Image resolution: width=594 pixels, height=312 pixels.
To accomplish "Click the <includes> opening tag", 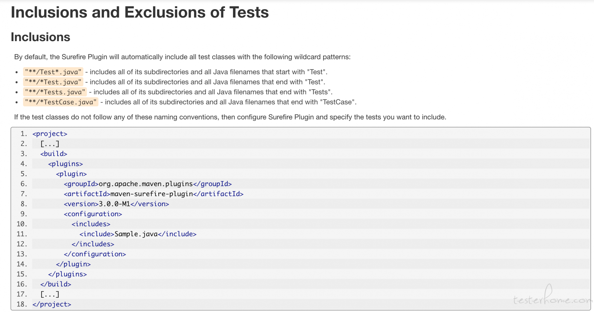I will coord(91,224).
